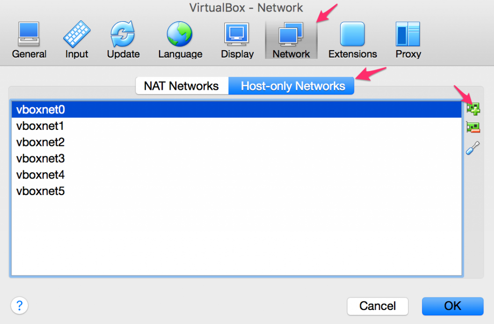This screenshot has height=324, width=494.
Task: Open help via the question mark button
Action: 19,305
